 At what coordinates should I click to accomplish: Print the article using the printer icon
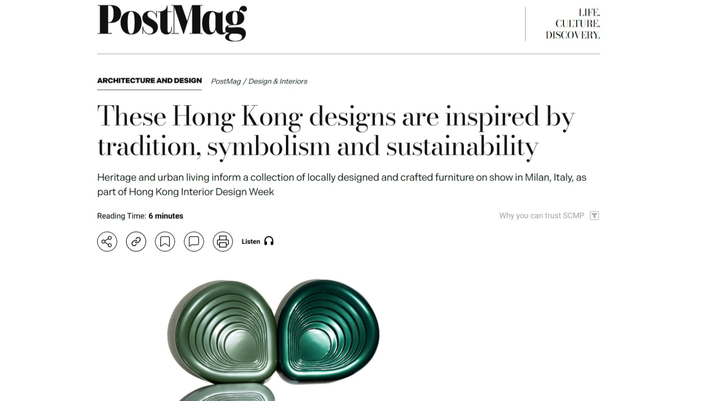coord(223,241)
